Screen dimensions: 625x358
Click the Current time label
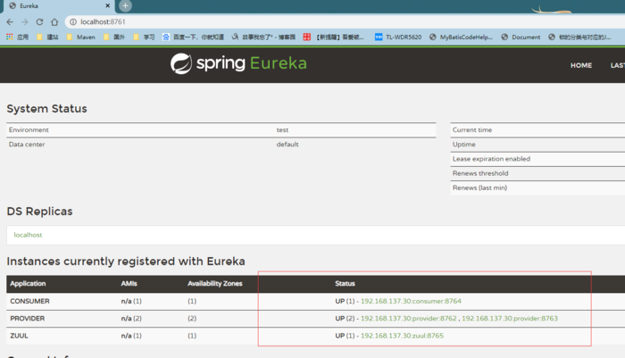point(472,130)
